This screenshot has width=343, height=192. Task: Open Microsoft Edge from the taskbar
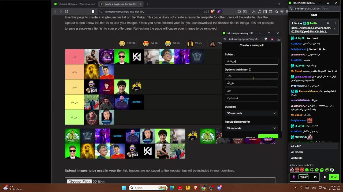click(x=172, y=188)
